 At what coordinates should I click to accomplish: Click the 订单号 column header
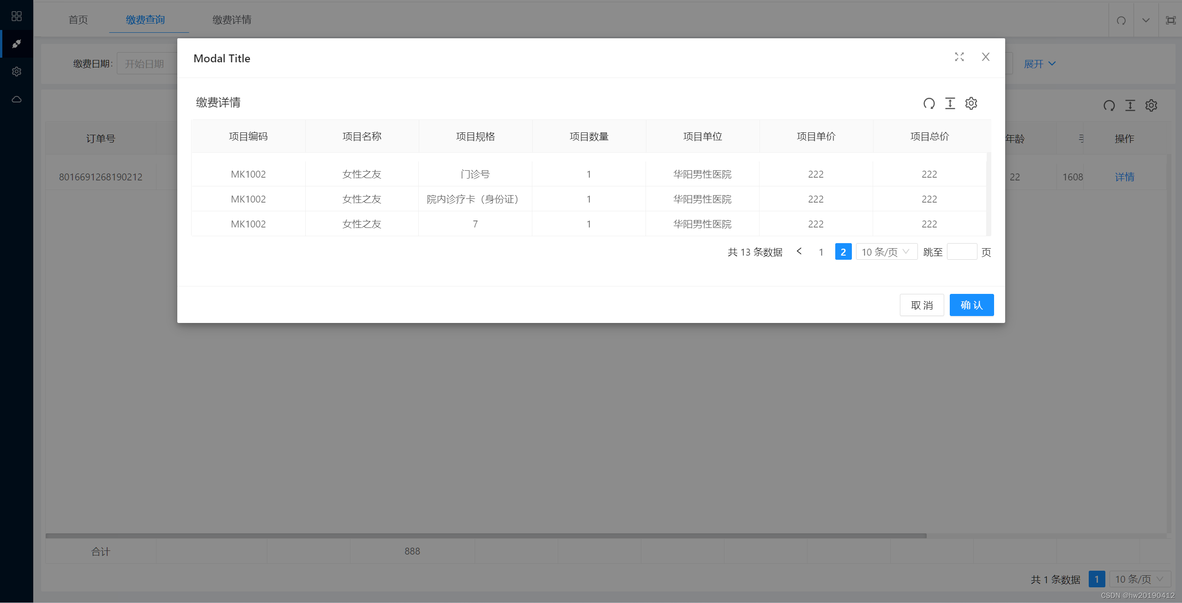point(101,138)
